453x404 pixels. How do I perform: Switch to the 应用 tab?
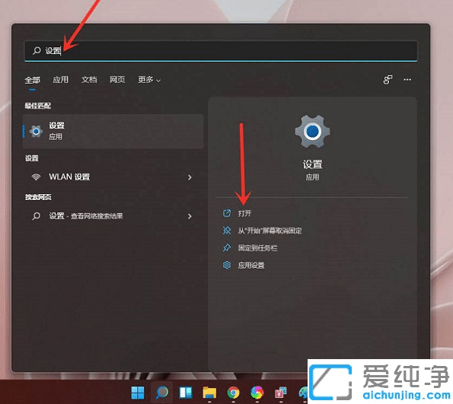tap(60, 79)
